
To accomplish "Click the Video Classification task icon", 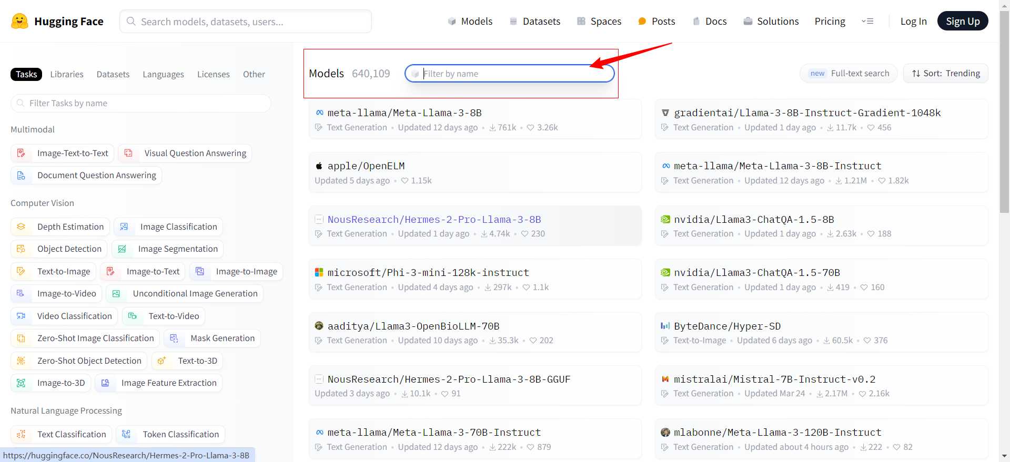I will coord(21,316).
